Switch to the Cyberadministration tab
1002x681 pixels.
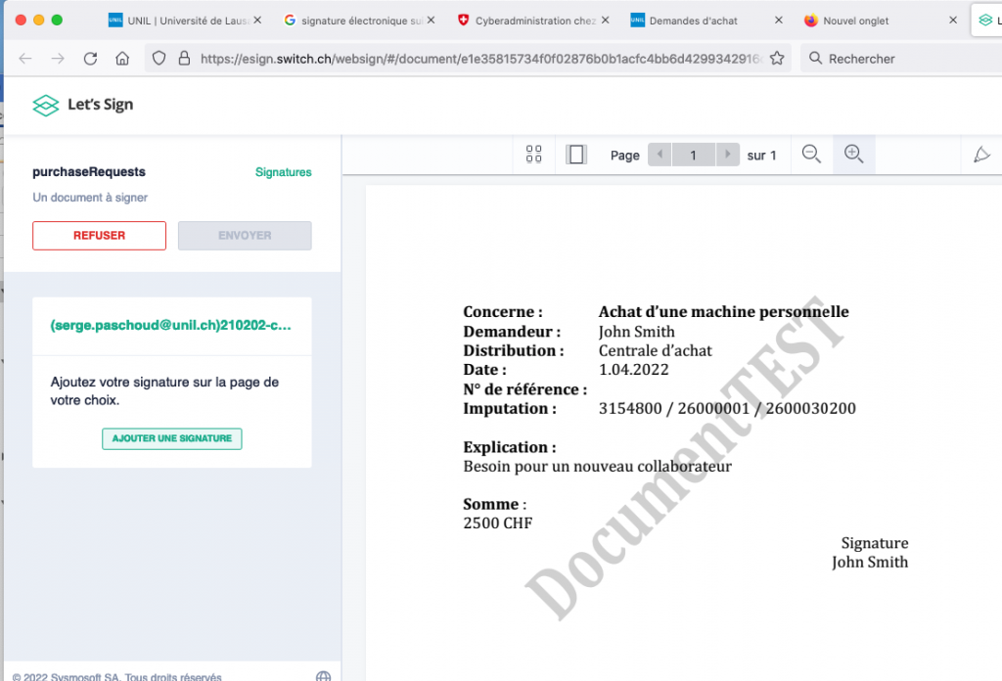(534, 21)
